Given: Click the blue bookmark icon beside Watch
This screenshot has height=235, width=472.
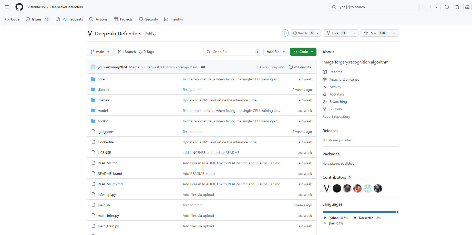Looking at the screenshot, I should [285, 33].
